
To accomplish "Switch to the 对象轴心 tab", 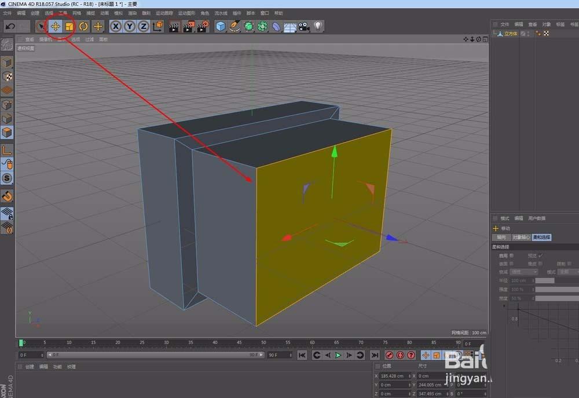I will tap(521, 237).
